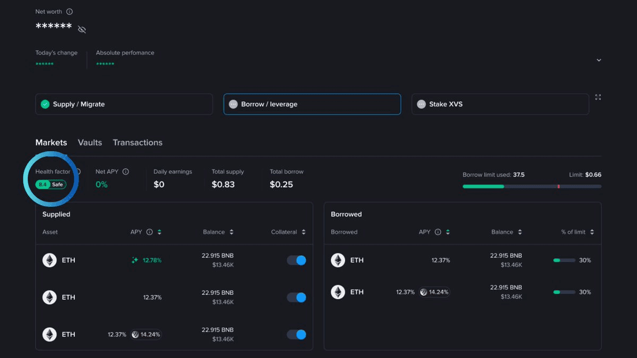637x358 pixels.
Task: Click the Stake XVS step icon
Action: (421, 104)
